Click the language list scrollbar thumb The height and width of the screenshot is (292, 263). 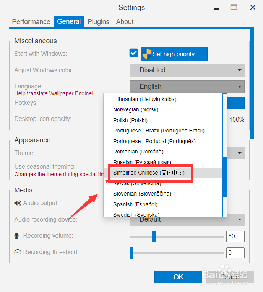tap(225, 177)
